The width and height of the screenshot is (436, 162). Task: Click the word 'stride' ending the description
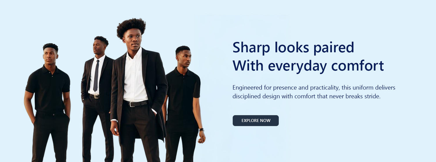(x=372, y=96)
